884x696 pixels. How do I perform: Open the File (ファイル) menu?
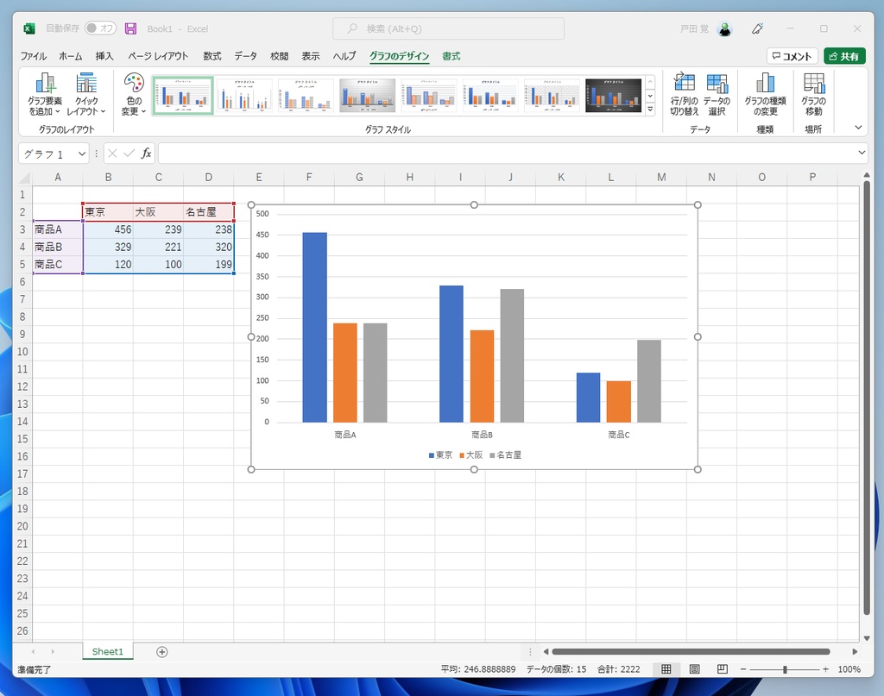point(34,56)
